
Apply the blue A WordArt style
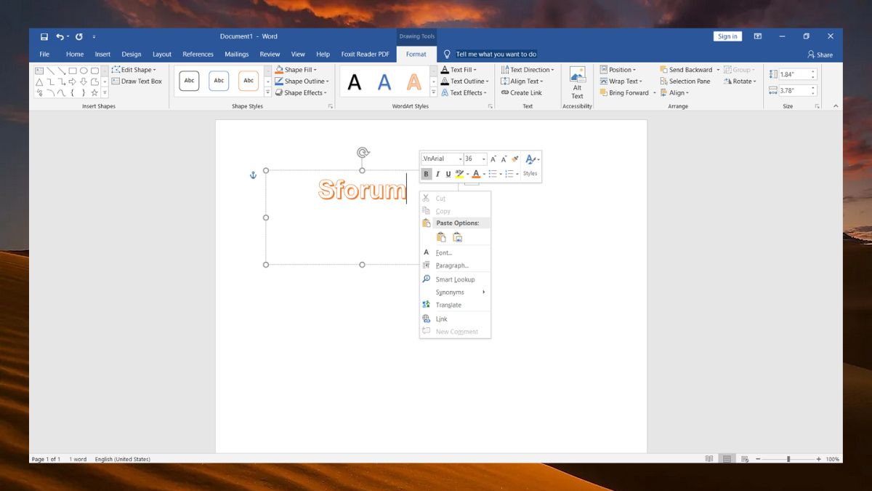[x=384, y=82]
